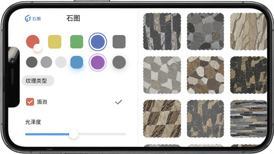Choose the medium gray circle swatch
The width and height of the screenshot is (274, 154).
tap(46, 62)
